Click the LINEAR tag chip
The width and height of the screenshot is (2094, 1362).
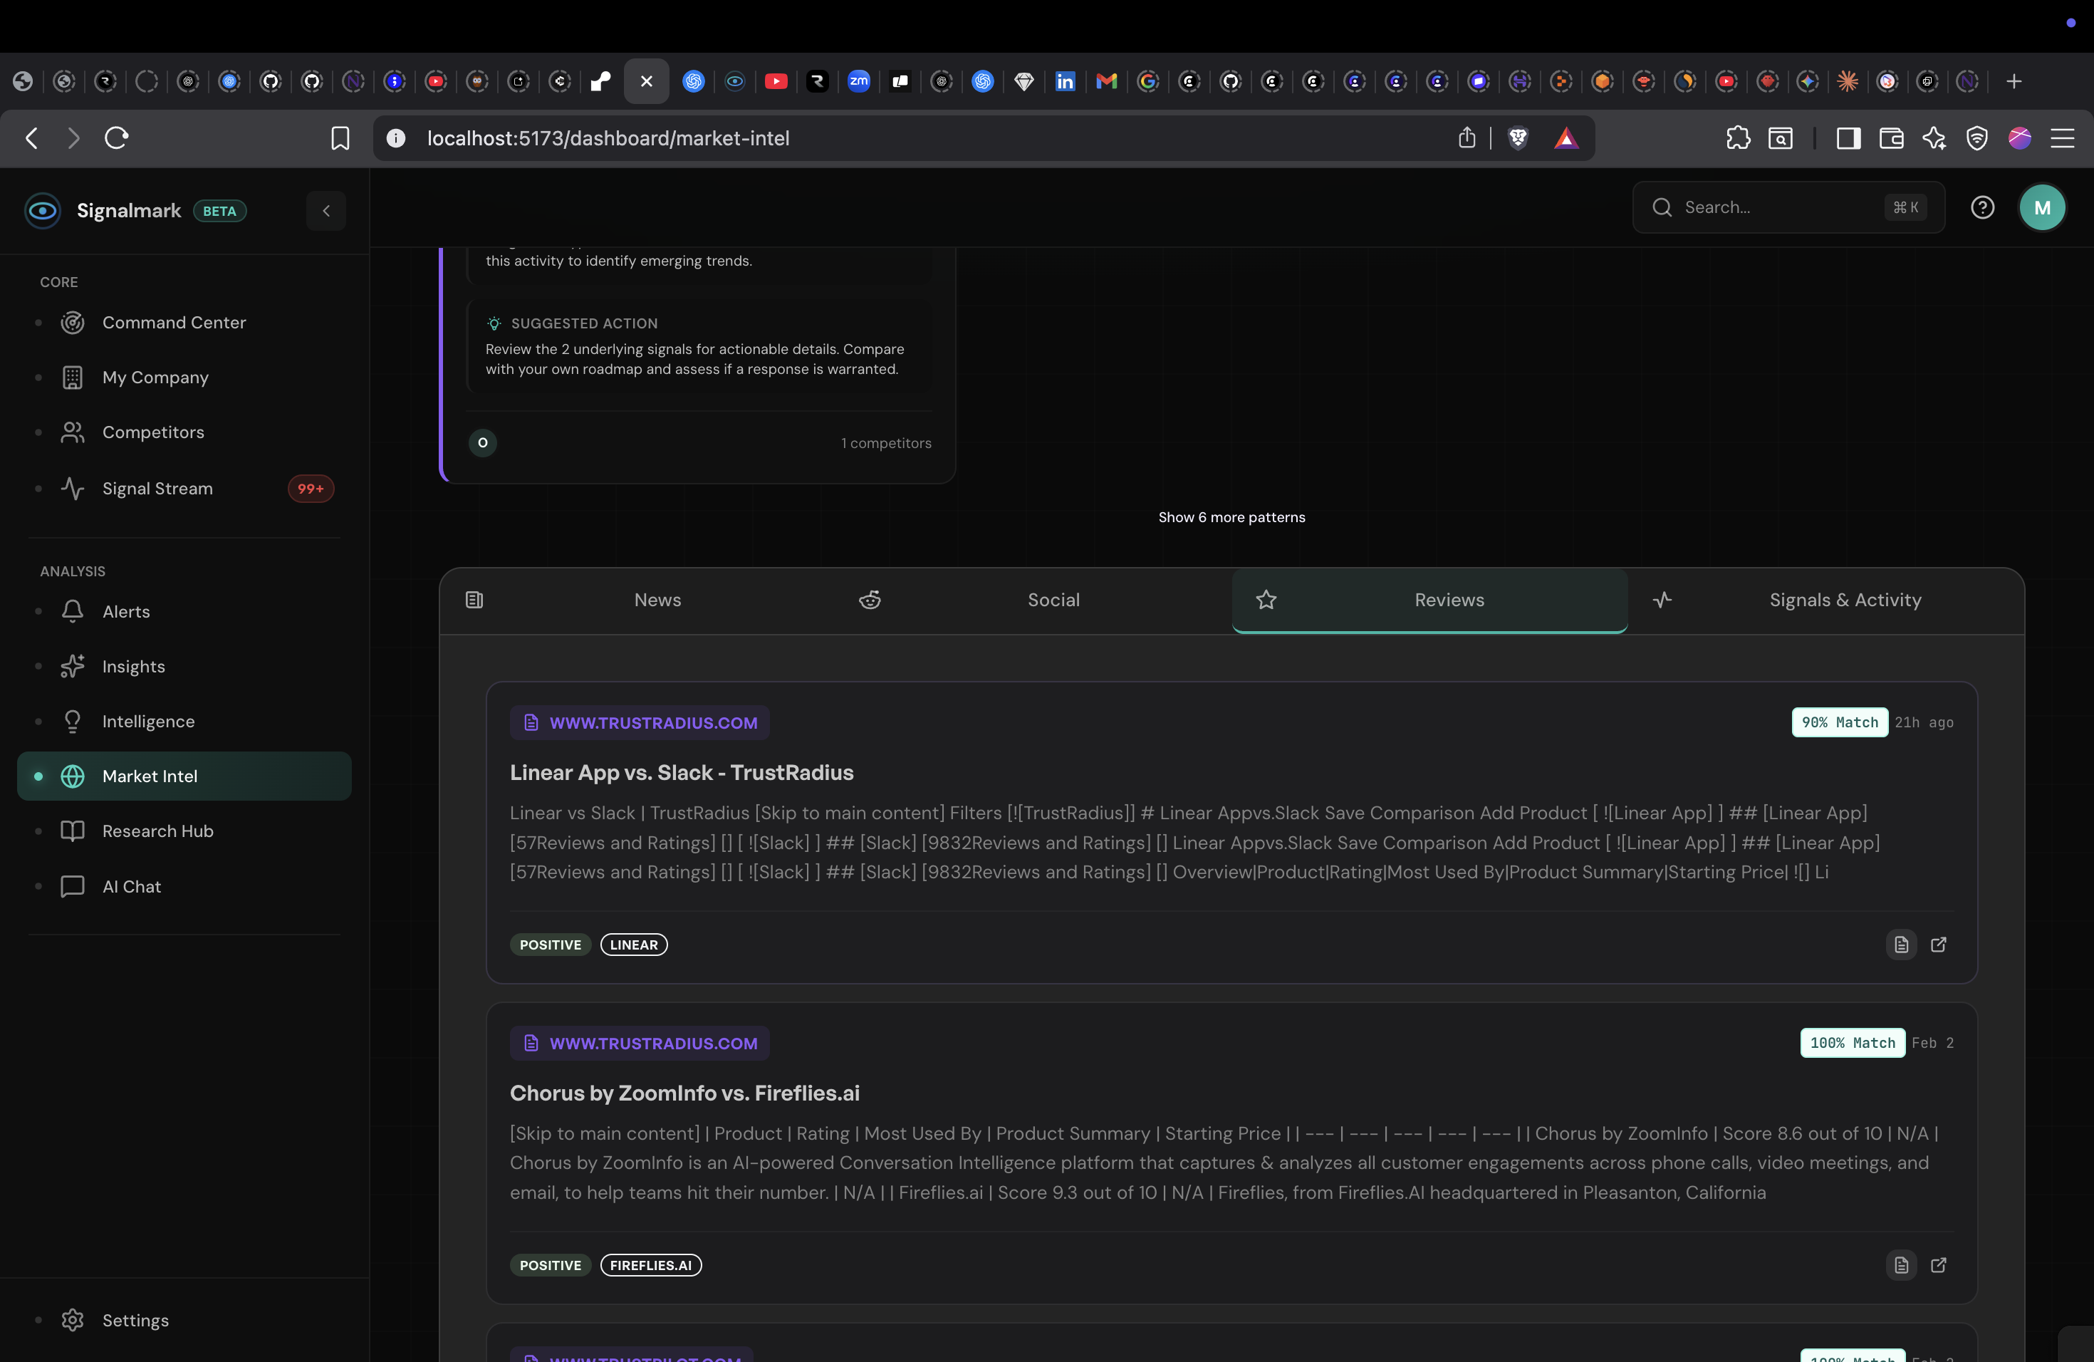coord(633,944)
